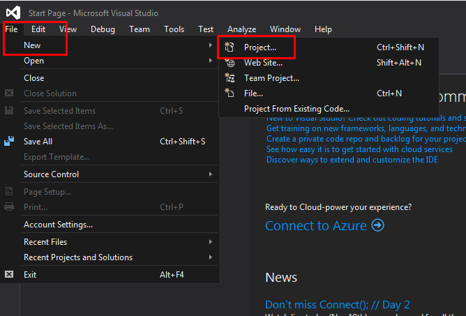Click the Connect to Azure arrow icon
This screenshot has width=466, height=316.
[377, 225]
